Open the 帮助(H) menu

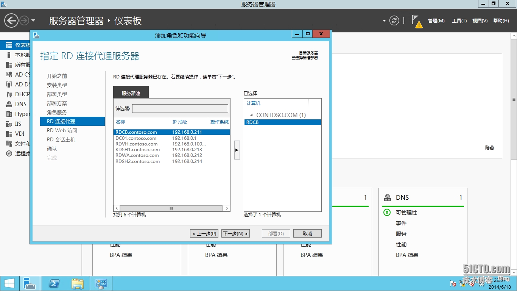click(x=501, y=21)
